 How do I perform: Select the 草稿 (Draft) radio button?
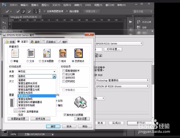(11, 61)
